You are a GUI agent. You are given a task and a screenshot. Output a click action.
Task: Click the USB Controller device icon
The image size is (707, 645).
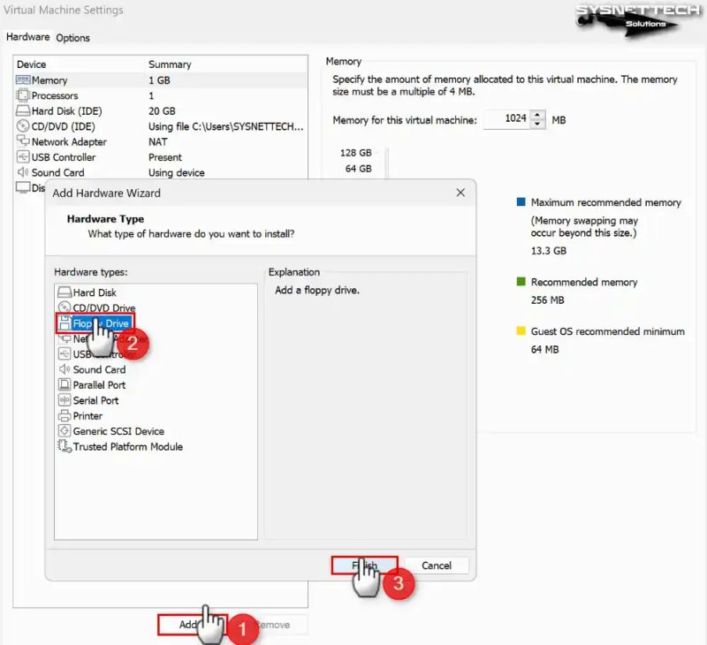(23, 157)
